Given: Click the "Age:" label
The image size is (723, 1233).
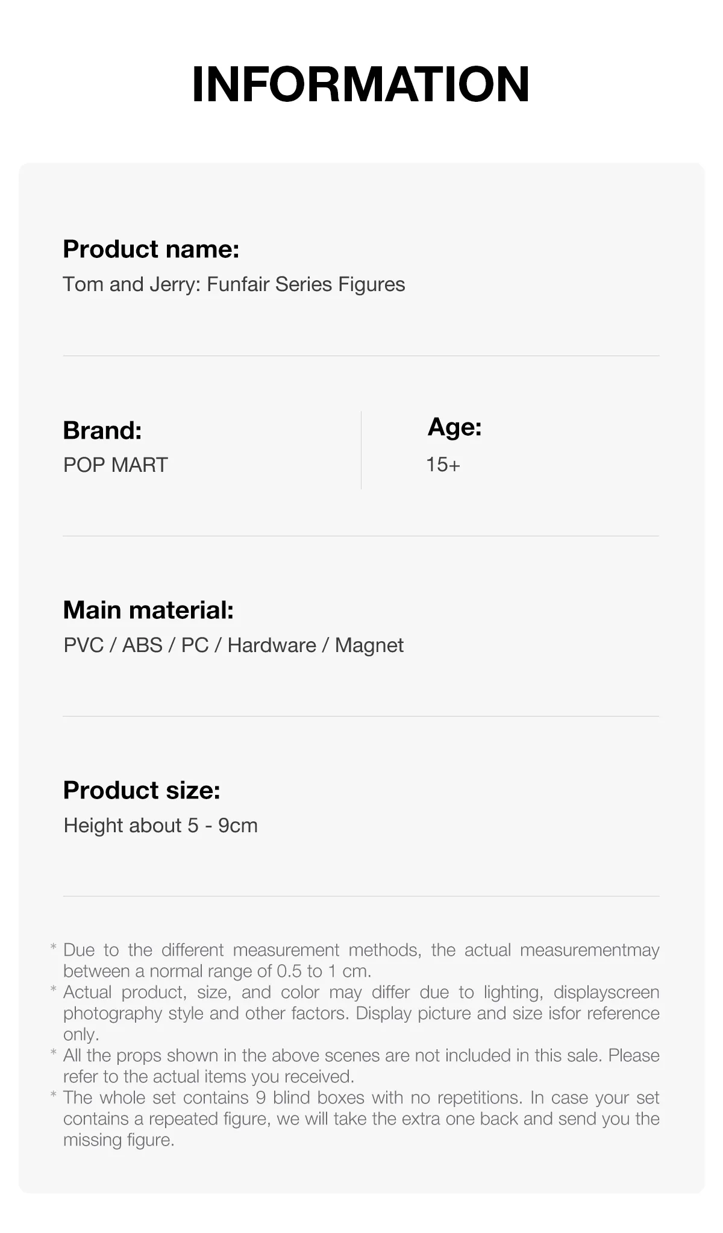Looking at the screenshot, I should pos(454,427).
